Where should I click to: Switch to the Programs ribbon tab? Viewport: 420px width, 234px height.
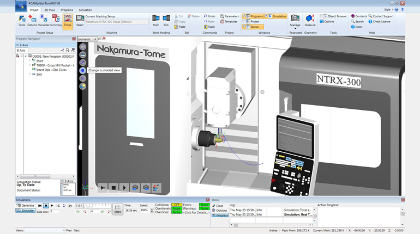coord(67,10)
